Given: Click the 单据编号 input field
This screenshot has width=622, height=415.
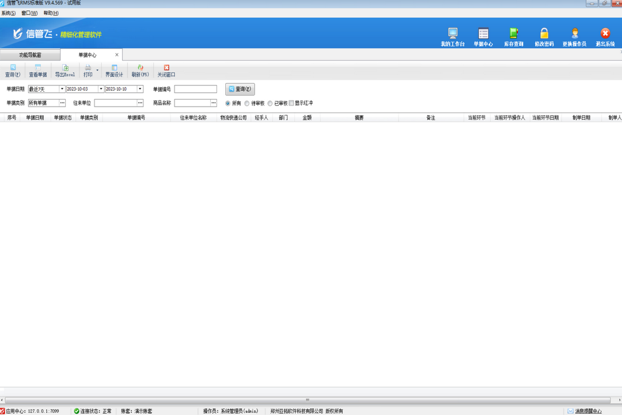Looking at the screenshot, I should [195, 89].
